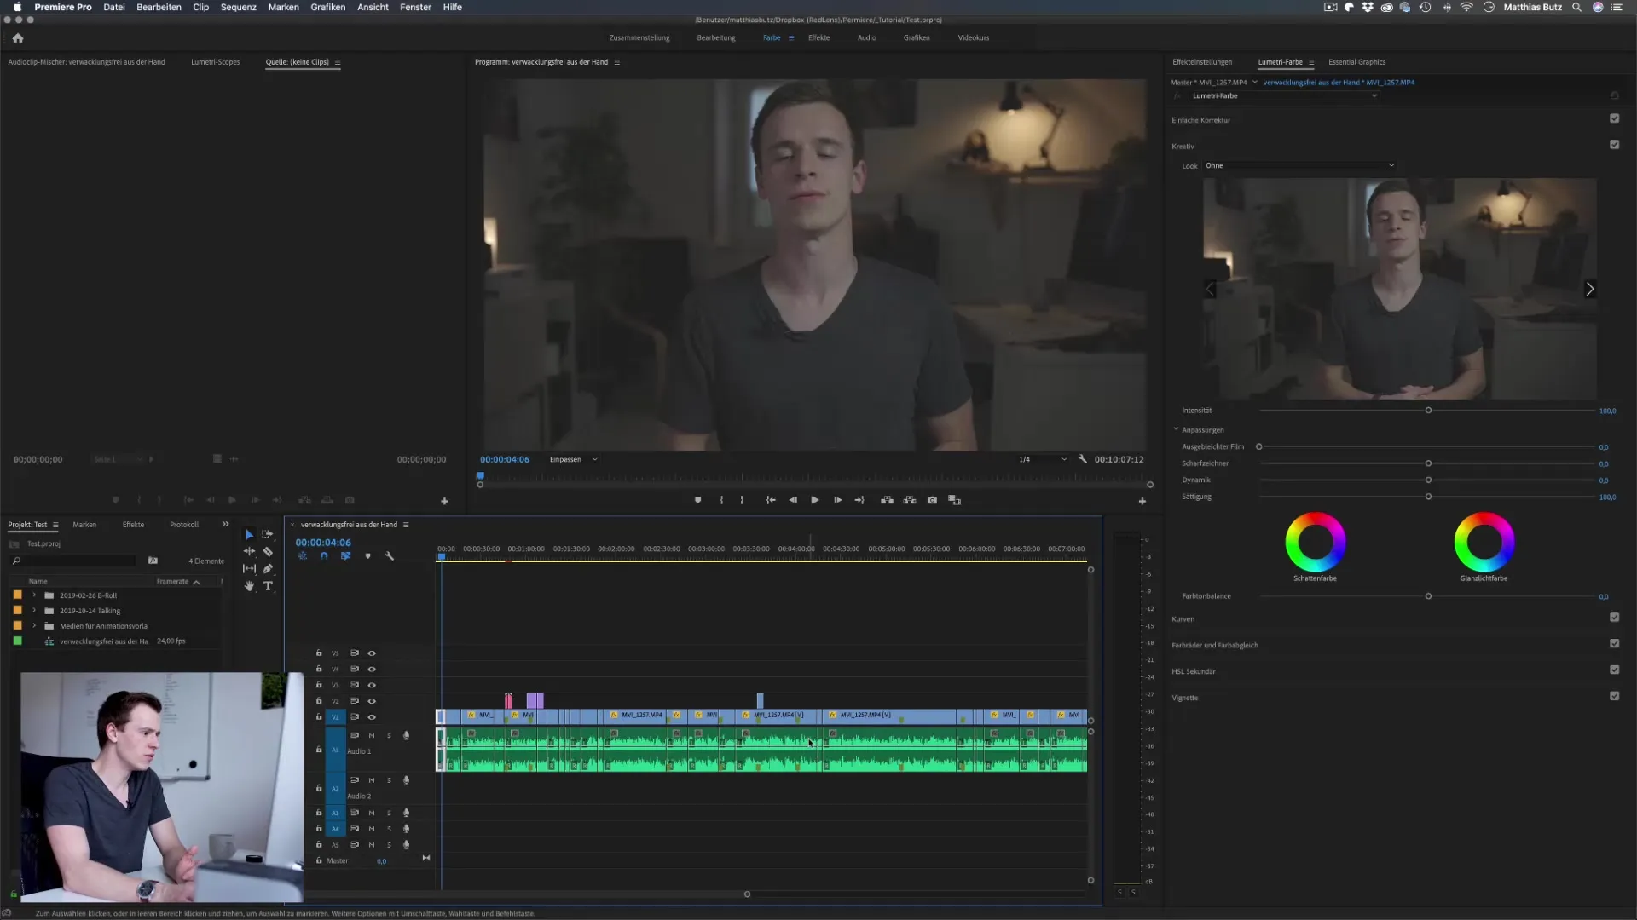Image resolution: width=1637 pixels, height=920 pixels.
Task: Go to Out point in Program monitor
Action: point(859,500)
